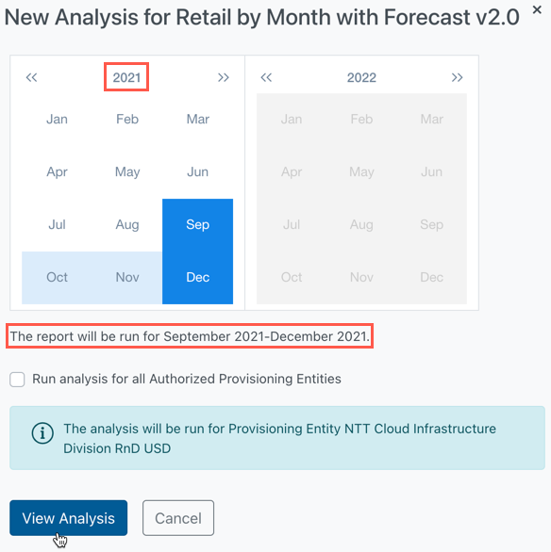Select Nov in the 2021 calendar

pyautogui.click(x=127, y=277)
